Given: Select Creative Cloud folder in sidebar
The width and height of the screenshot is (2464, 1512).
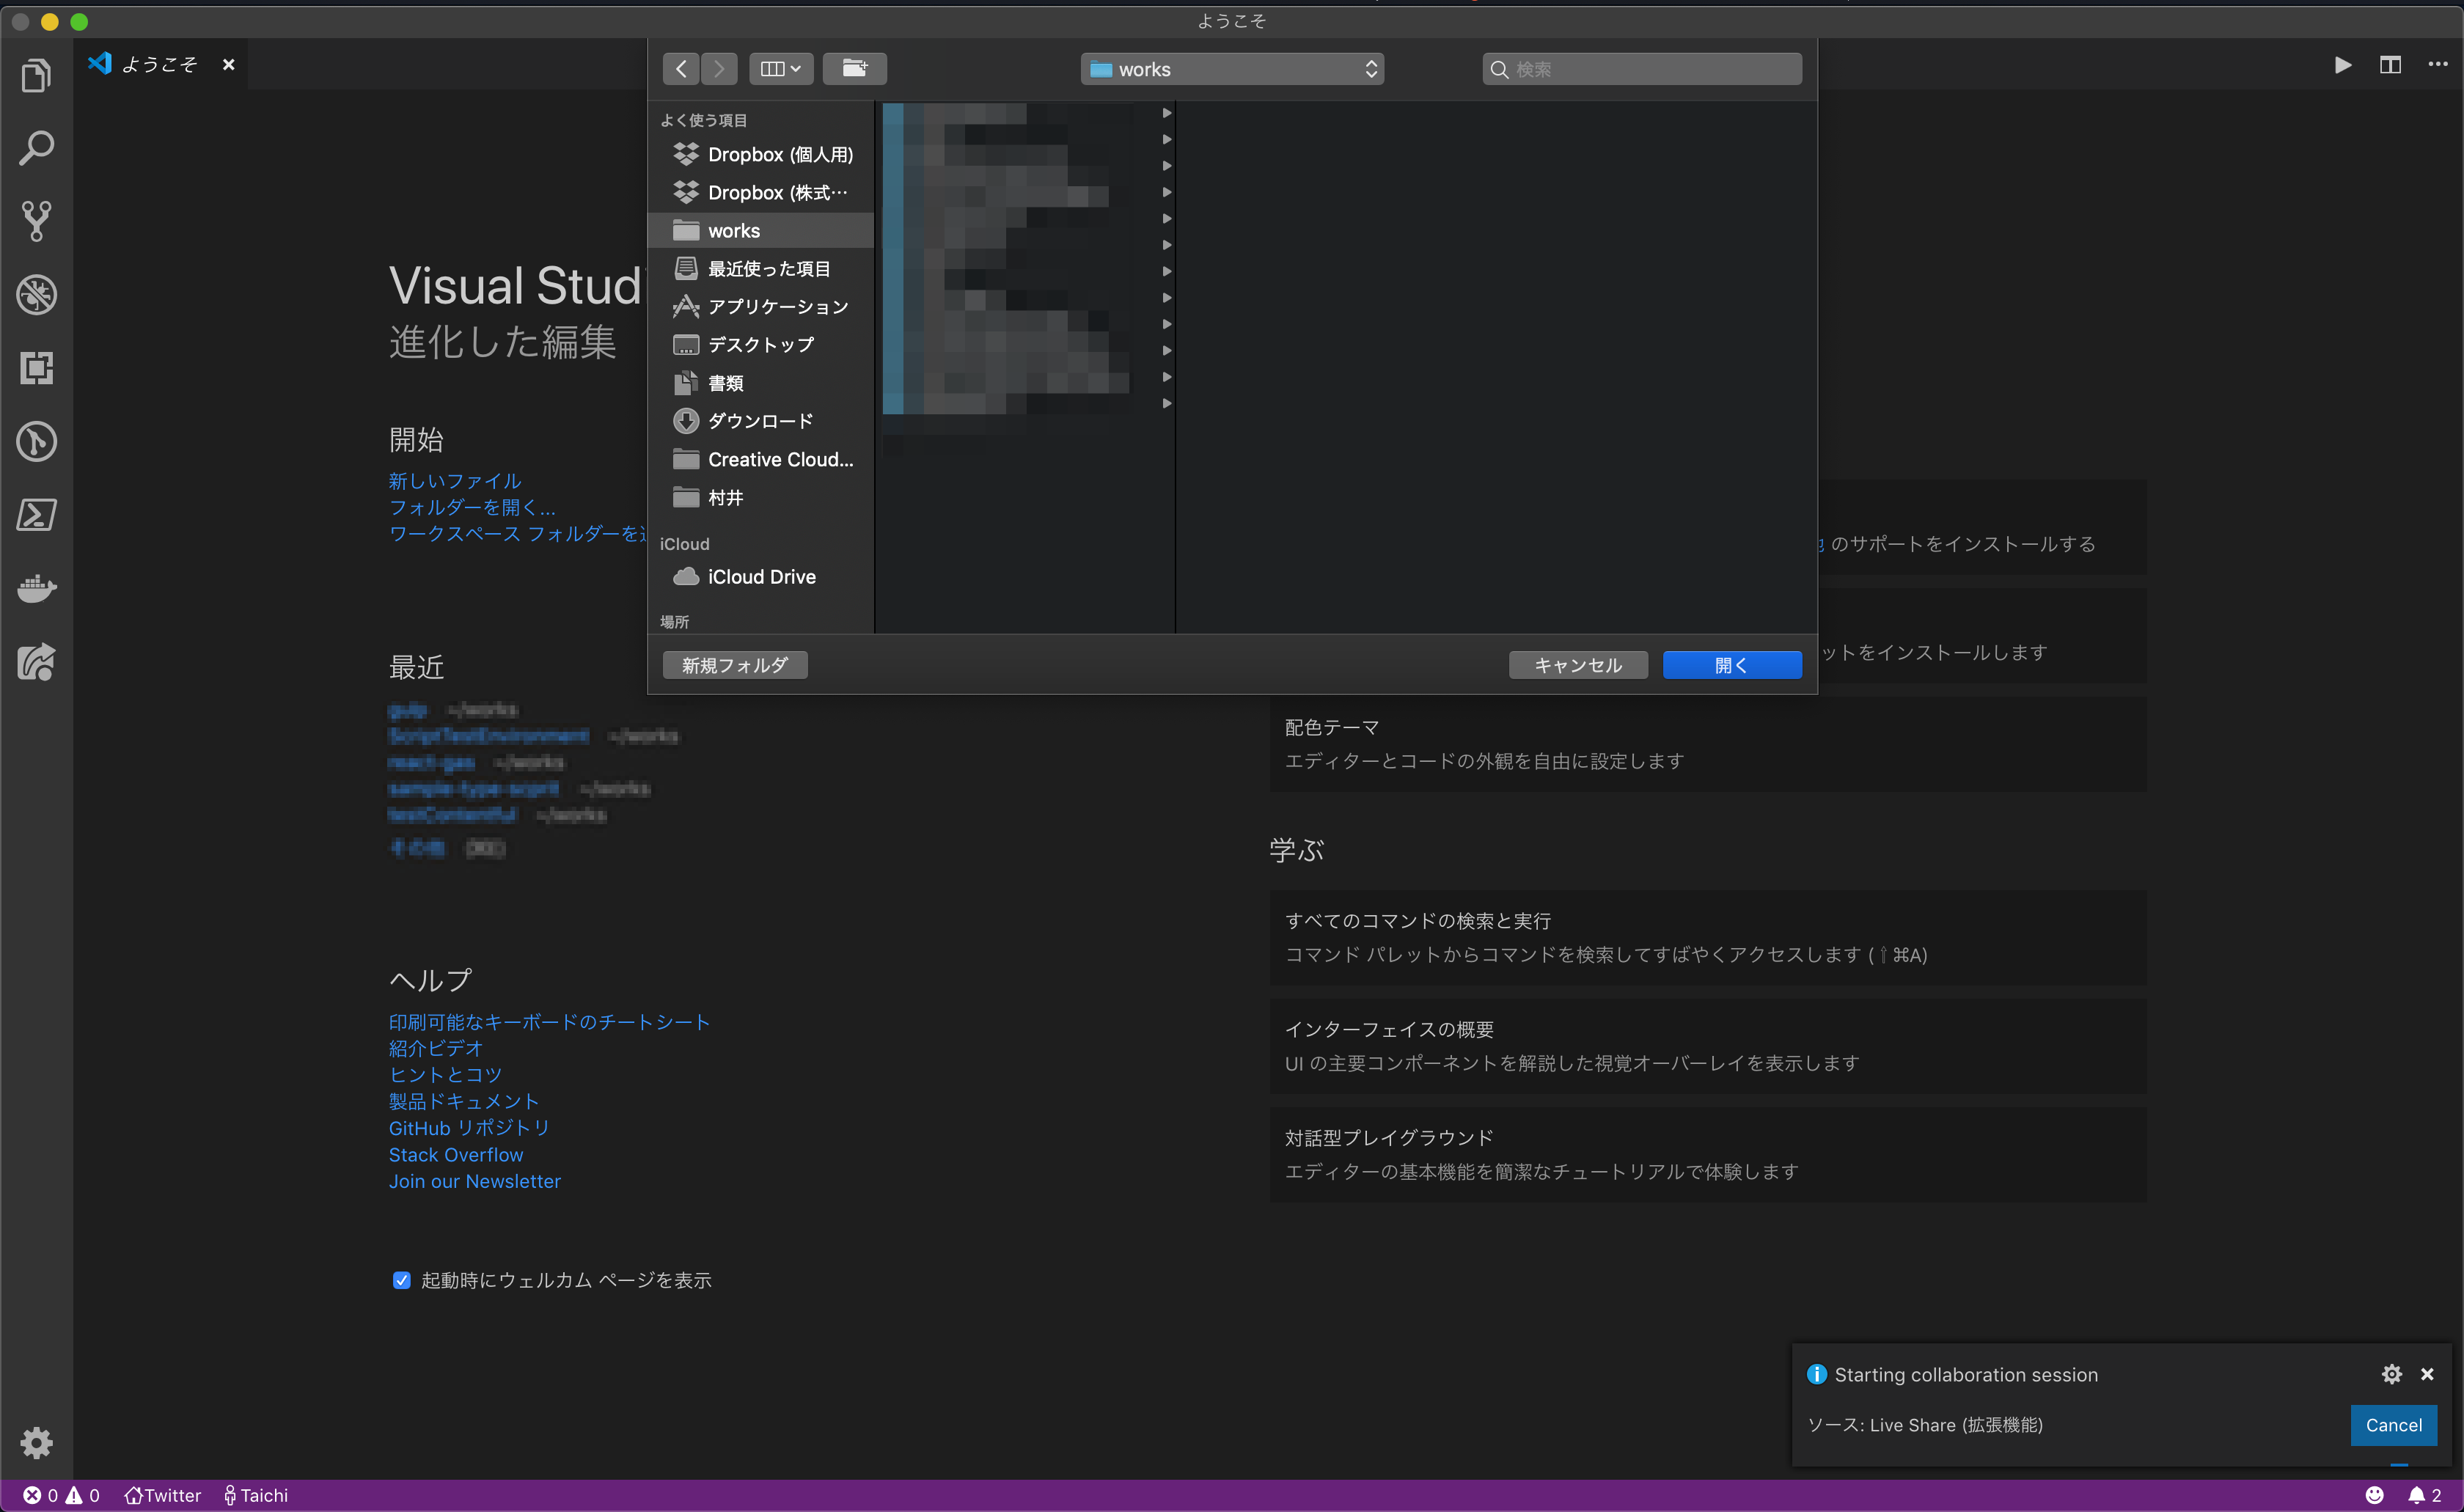Looking at the screenshot, I should pos(762,459).
